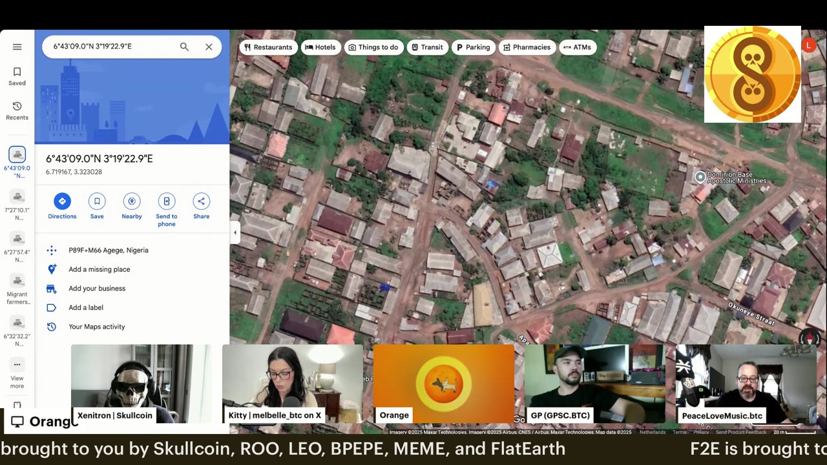This screenshot has width=827, height=465.
Task: Open recent Migrant farmers item in sidebar
Action: [x=17, y=289]
